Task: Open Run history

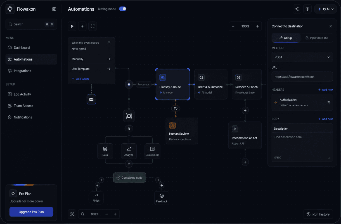Action: click(x=318, y=214)
